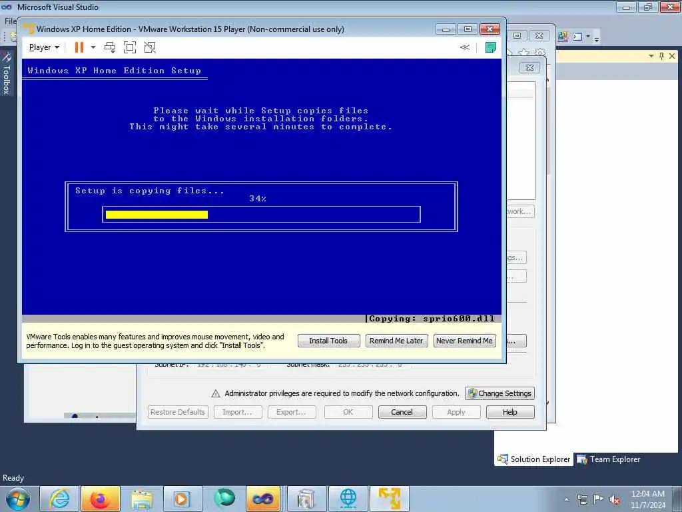Click the green round taskbar application icon
The height and width of the screenshot is (512, 682).
(x=224, y=499)
